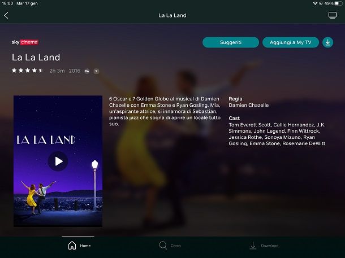The width and height of the screenshot is (345, 258).
Task: Click the large La La Land title
Action: click(x=36, y=58)
